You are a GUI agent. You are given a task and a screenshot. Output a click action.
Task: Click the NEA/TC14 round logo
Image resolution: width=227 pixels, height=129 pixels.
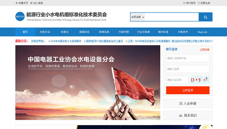(20, 16)
